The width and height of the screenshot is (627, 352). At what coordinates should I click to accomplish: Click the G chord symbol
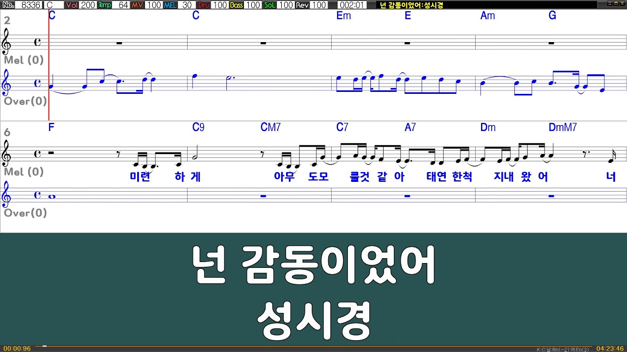pyautogui.click(x=552, y=16)
